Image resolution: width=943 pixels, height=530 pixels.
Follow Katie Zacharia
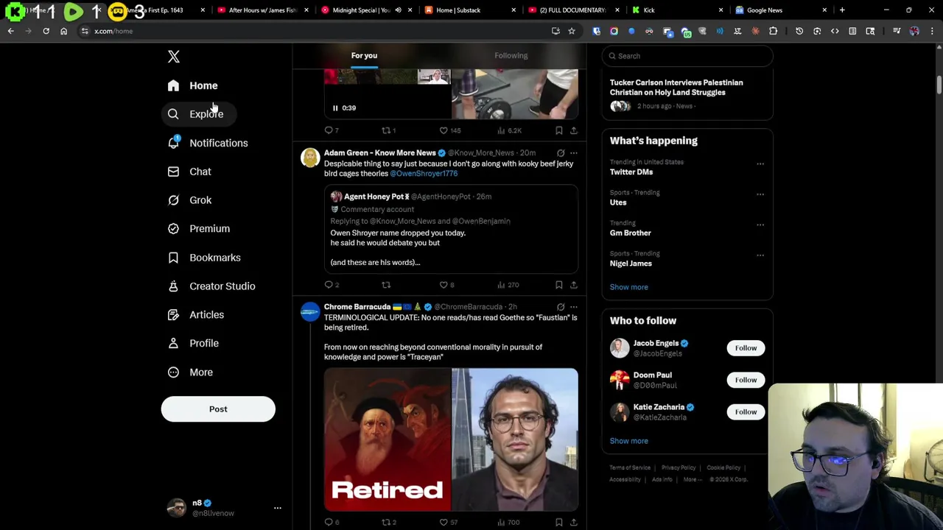click(x=746, y=412)
